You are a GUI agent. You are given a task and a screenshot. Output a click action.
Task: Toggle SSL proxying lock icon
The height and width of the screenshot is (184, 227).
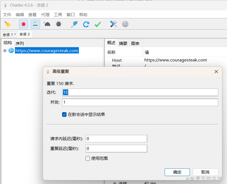(35, 24)
